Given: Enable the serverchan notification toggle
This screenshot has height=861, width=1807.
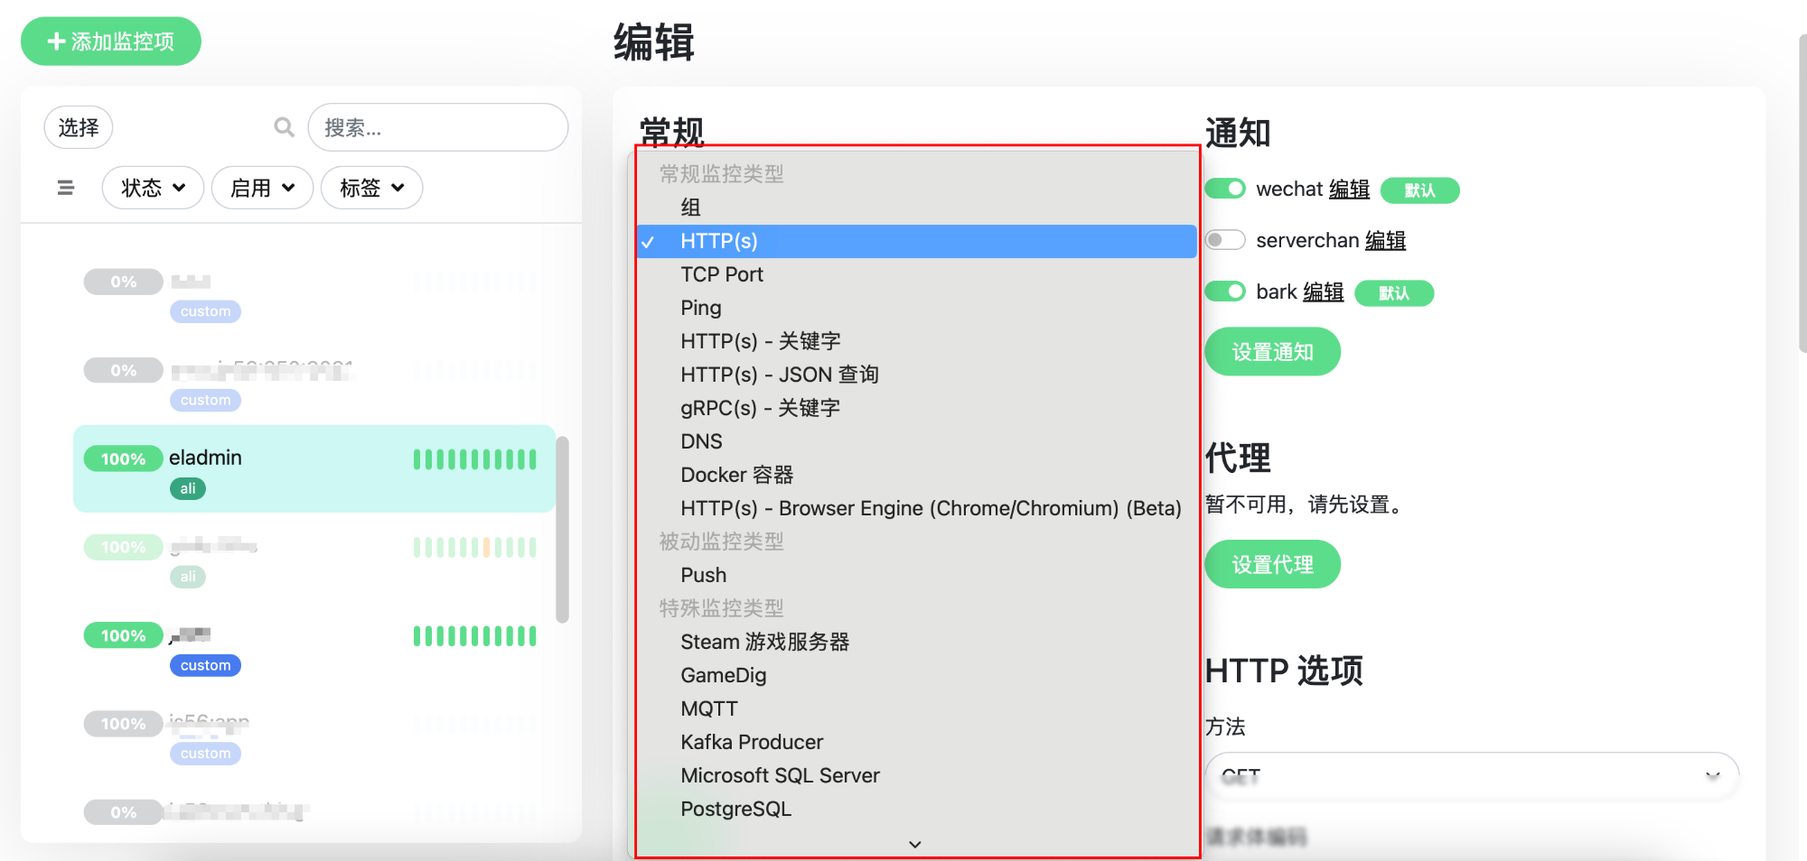Looking at the screenshot, I should 1225,240.
